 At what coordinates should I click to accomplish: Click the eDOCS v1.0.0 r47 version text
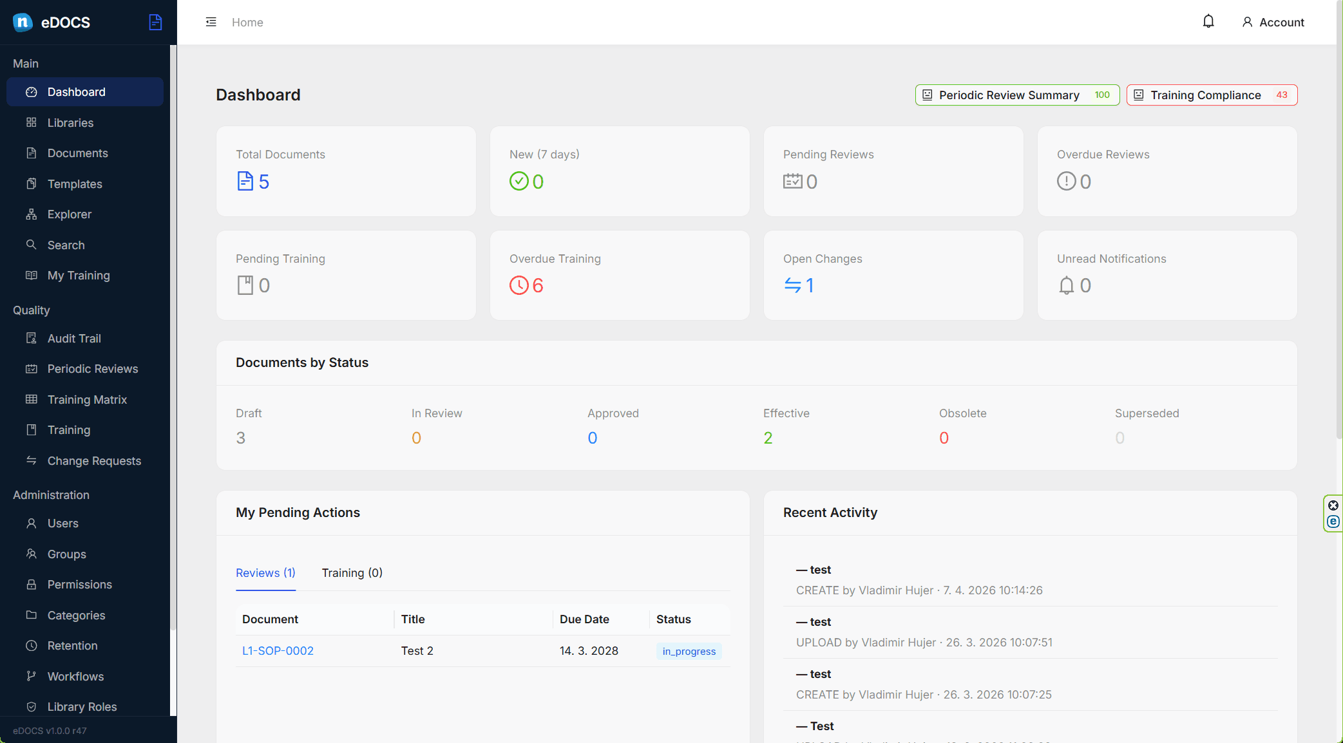click(50, 731)
